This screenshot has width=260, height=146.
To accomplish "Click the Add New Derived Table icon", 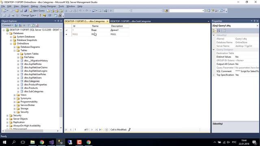I will point(60,15).
